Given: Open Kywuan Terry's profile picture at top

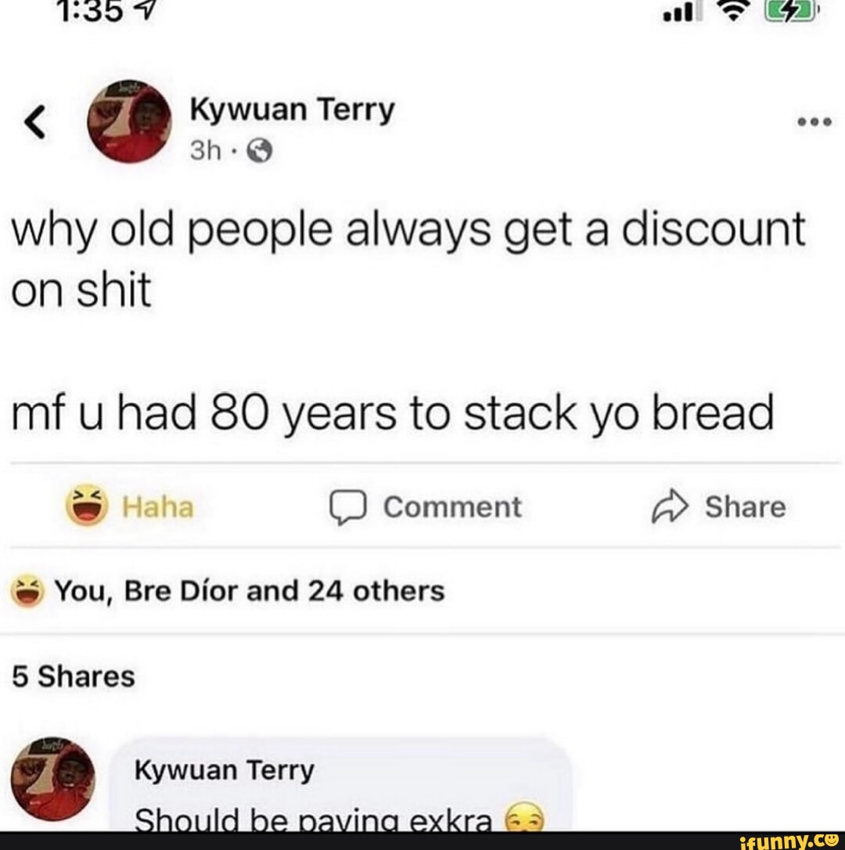Looking at the screenshot, I should coord(129,121).
